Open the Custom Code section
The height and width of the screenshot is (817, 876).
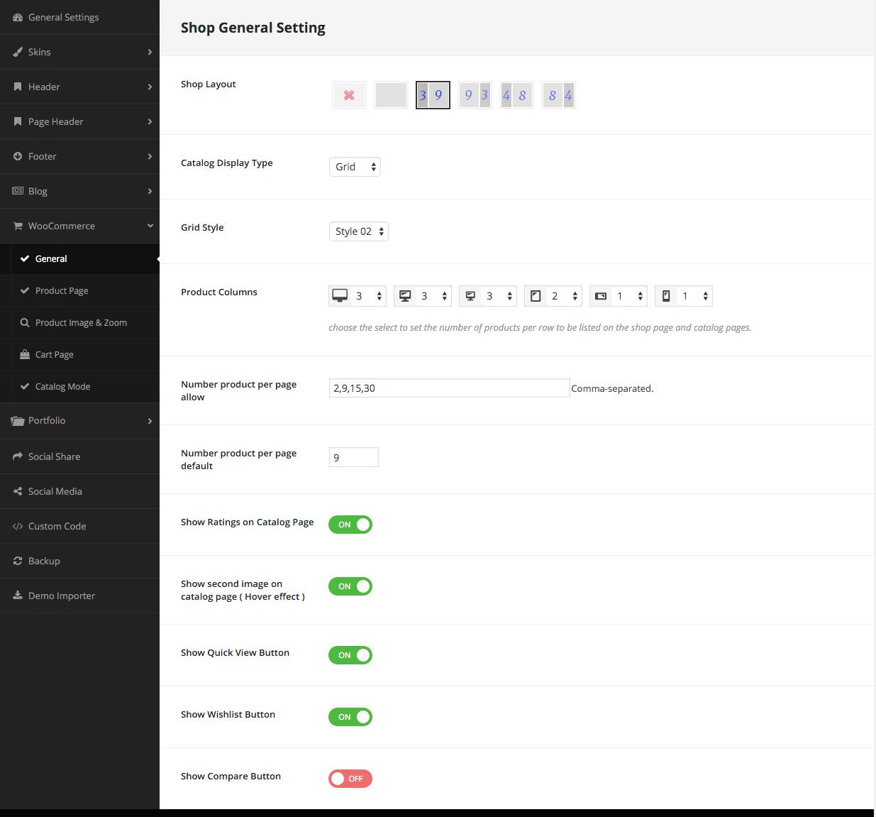[x=57, y=526]
